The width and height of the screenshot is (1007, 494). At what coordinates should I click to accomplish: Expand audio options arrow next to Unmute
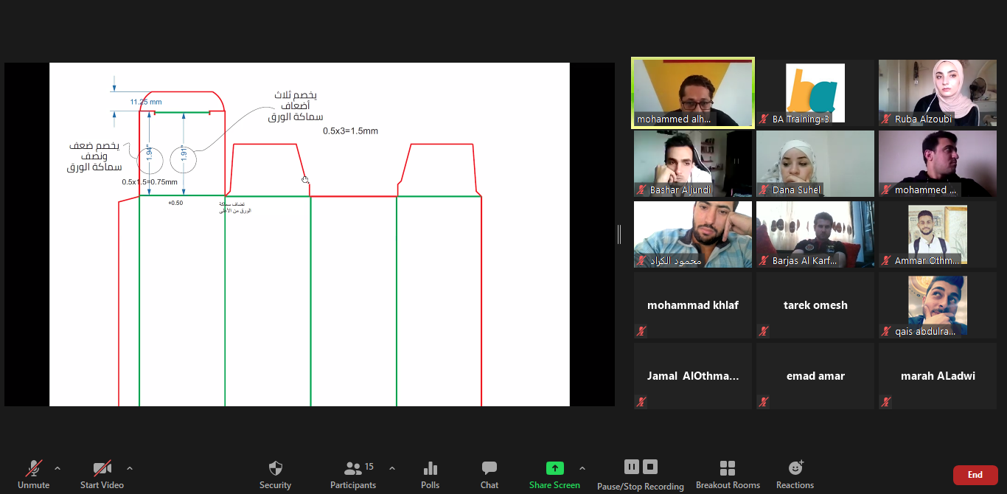point(58,468)
